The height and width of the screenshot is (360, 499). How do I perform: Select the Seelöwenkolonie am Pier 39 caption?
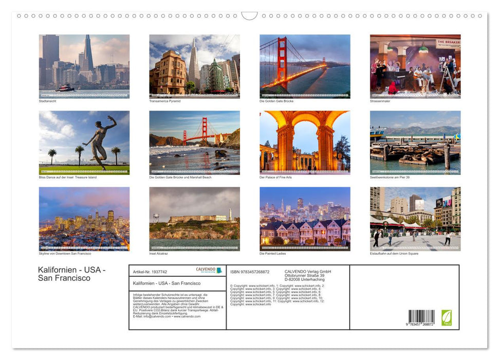pyautogui.click(x=391, y=177)
